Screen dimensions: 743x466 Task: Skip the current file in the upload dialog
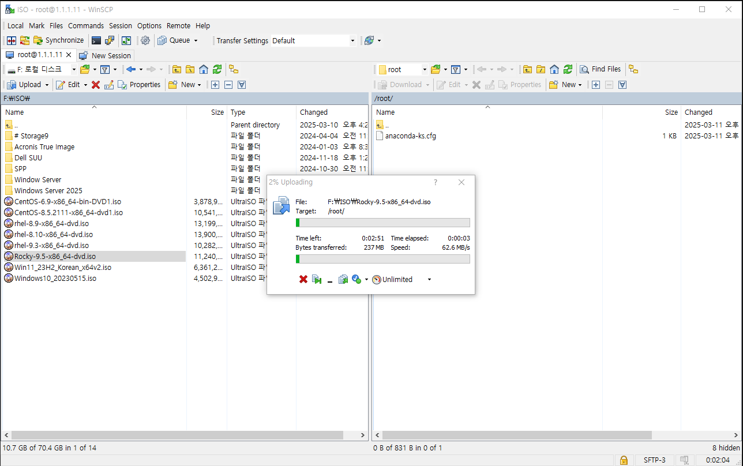click(317, 279)
